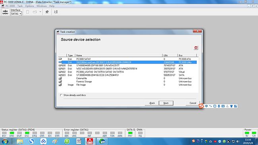The image size is (258, 145).
Task: Click the red refresh icon in Task creation dialog
Action: (x=196, y=48)
